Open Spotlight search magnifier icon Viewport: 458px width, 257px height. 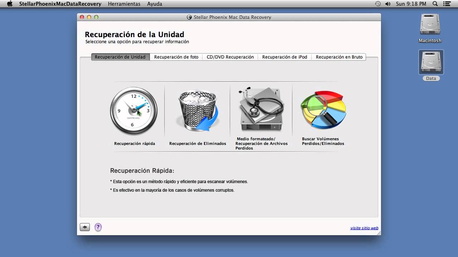435,4
